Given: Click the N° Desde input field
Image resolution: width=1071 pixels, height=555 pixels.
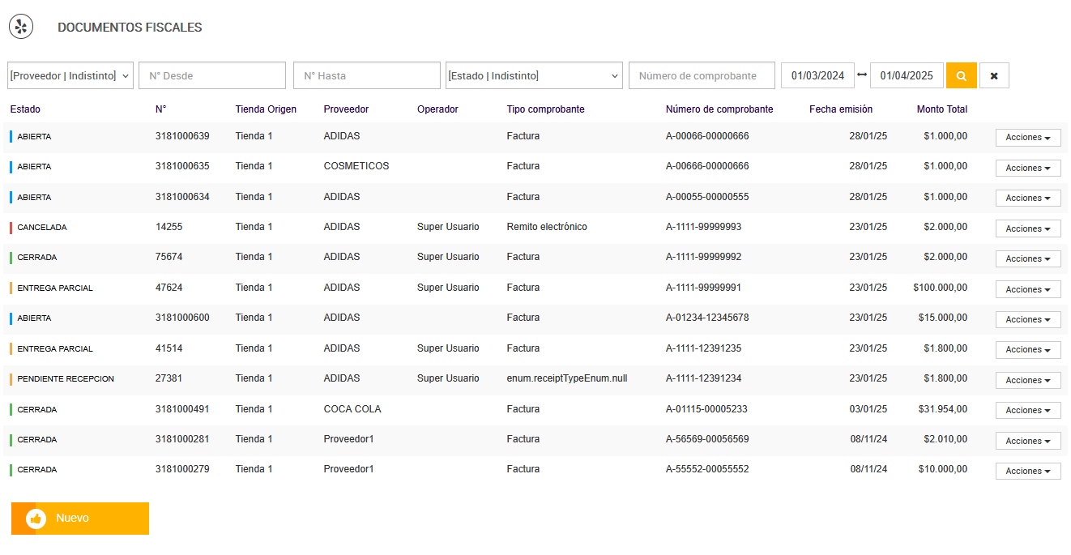Looking at the screenshot, I should (x=212, y=75).
